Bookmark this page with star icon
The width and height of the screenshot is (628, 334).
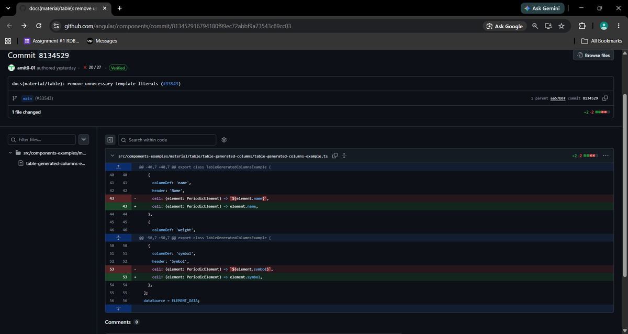(x=561, y=26)
